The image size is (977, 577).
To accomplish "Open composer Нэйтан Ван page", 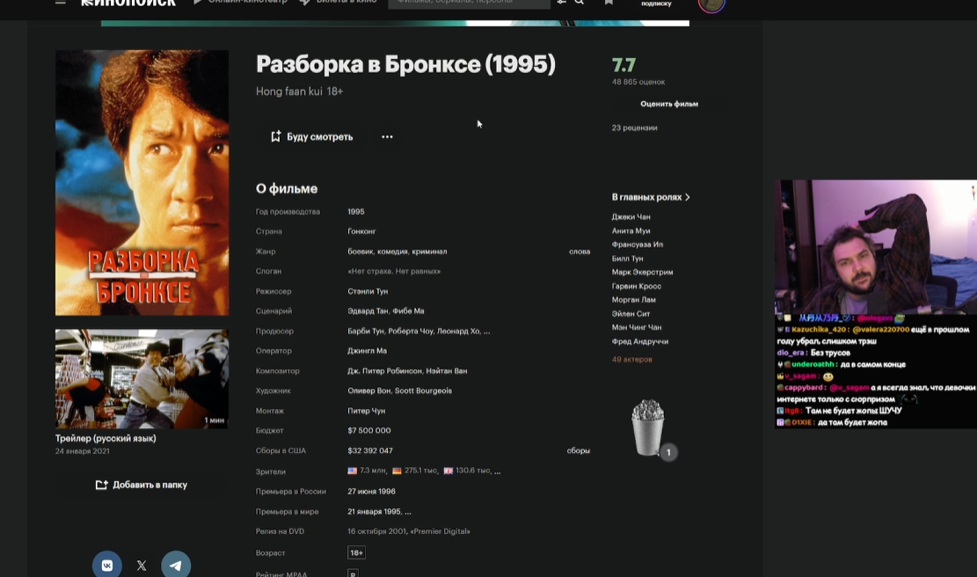I will (447, 371).
